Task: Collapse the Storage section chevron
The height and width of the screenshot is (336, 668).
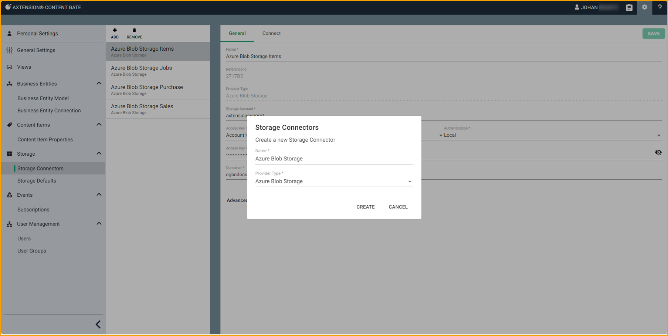Action: click(x=99, y=153)
